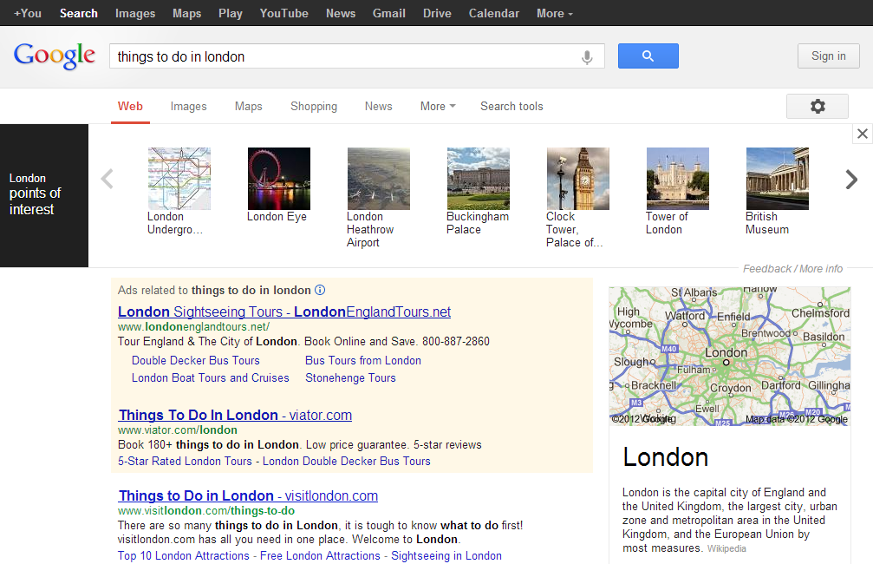Switch to Maps search tab
Screen dimensions: 873x564
(x=248, y=106)
